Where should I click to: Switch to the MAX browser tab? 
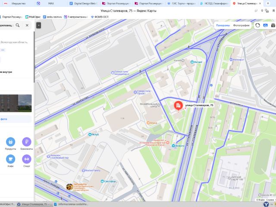(51, 3)
